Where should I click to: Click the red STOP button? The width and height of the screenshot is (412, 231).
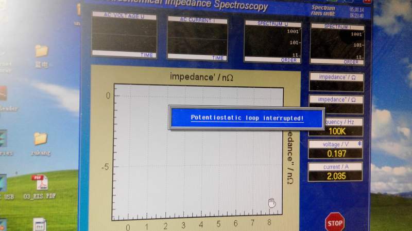(x=335, y=222)
